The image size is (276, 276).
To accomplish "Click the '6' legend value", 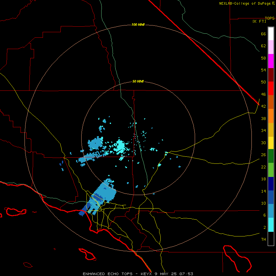I will point(265,215).
